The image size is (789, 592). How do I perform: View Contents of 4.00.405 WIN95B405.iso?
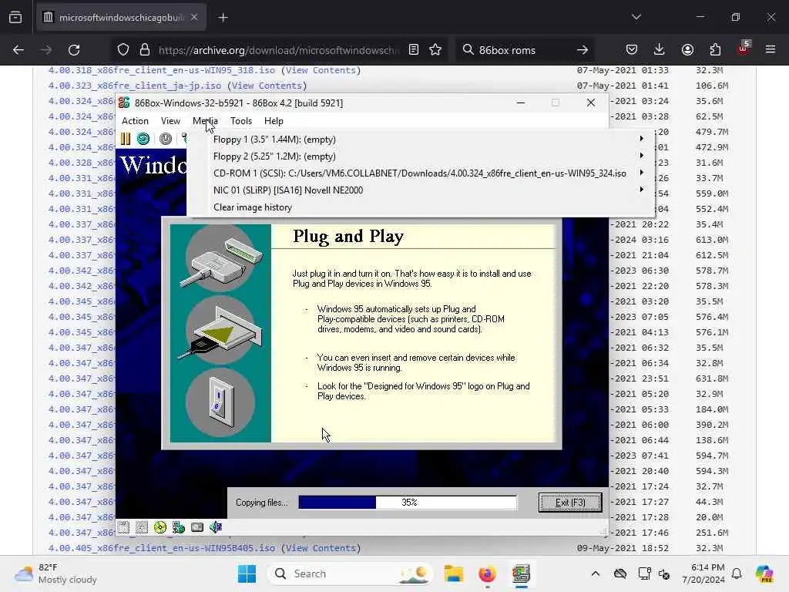pyautogui.click(x=321, y=548)
